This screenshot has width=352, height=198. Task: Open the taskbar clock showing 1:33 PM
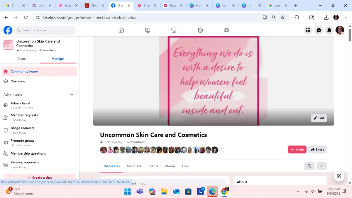[x=334, y=191]
